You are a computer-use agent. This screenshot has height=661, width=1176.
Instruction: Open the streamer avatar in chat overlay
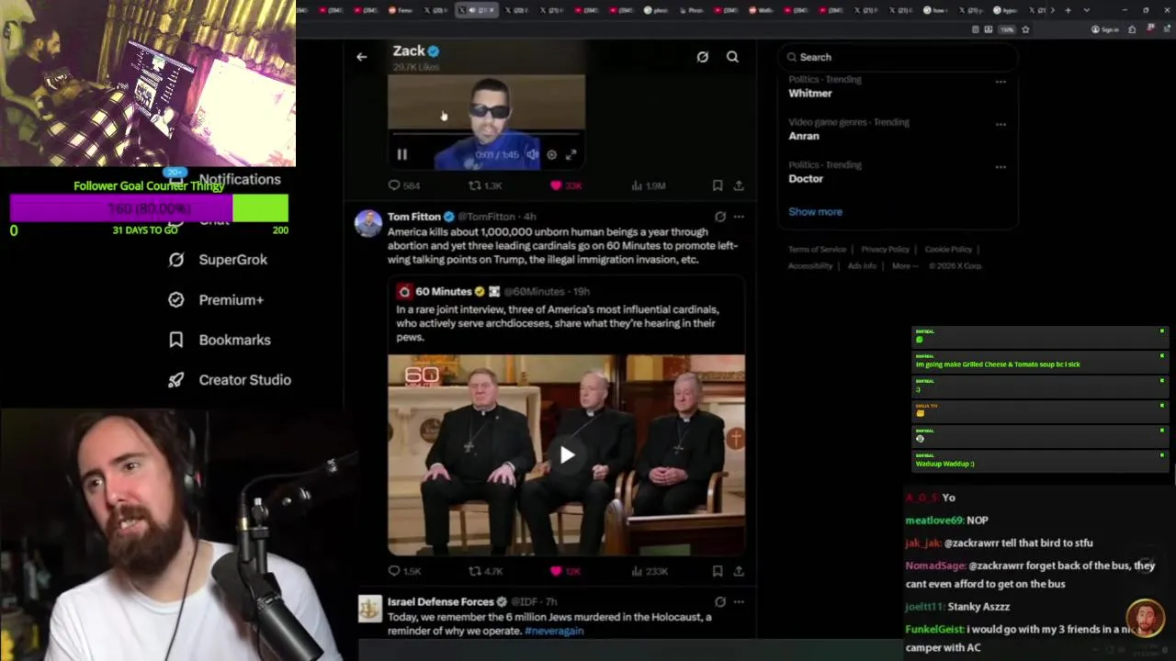(x=1145, y=619)
